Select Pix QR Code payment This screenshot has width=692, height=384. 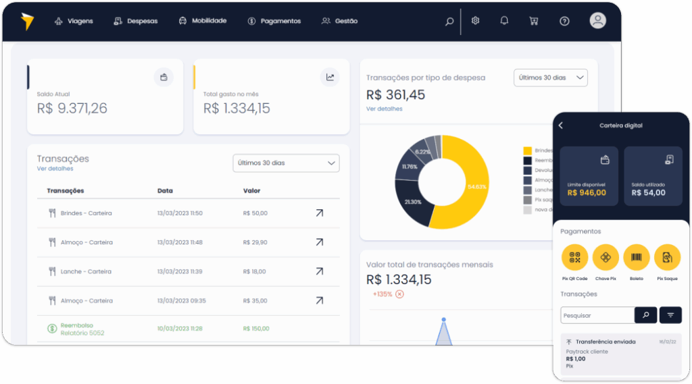point(574,258)
